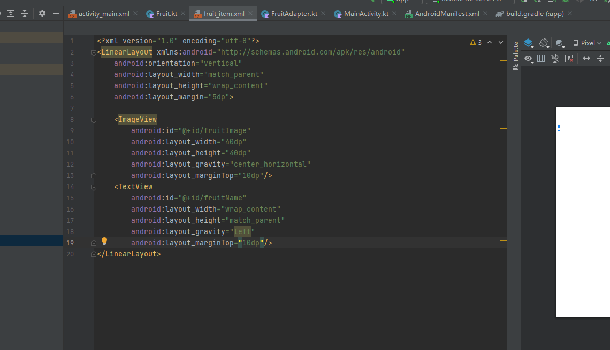Screen dimensions: 610x350
Task: Click the "vertical" orientation value
Action: 220,63
